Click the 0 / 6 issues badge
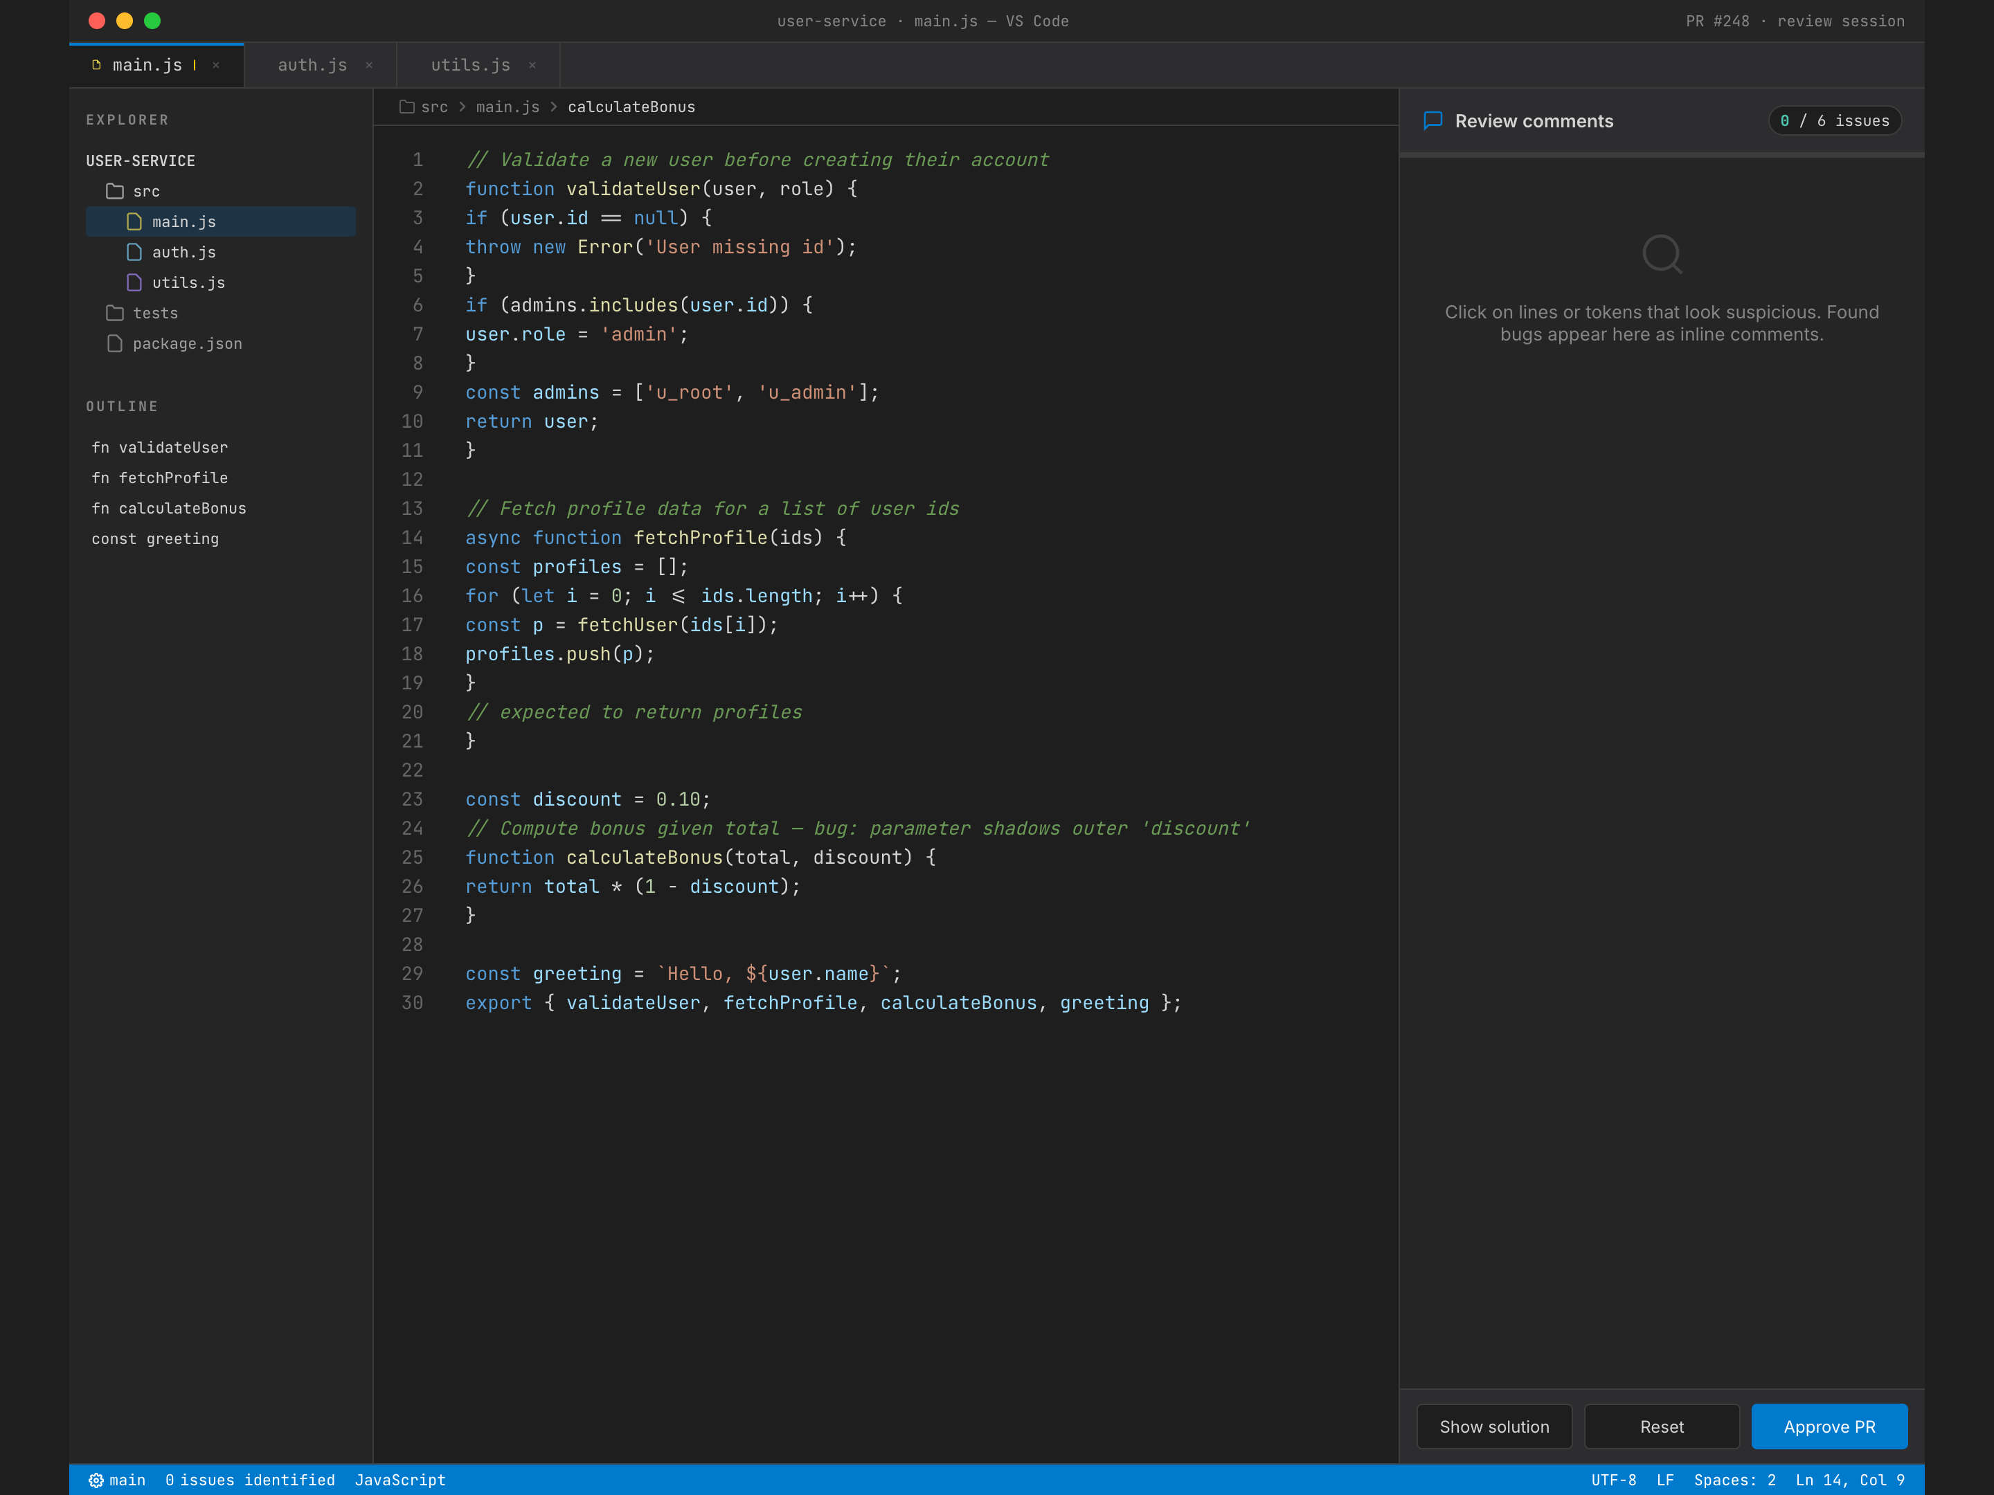 [1835, 120]
